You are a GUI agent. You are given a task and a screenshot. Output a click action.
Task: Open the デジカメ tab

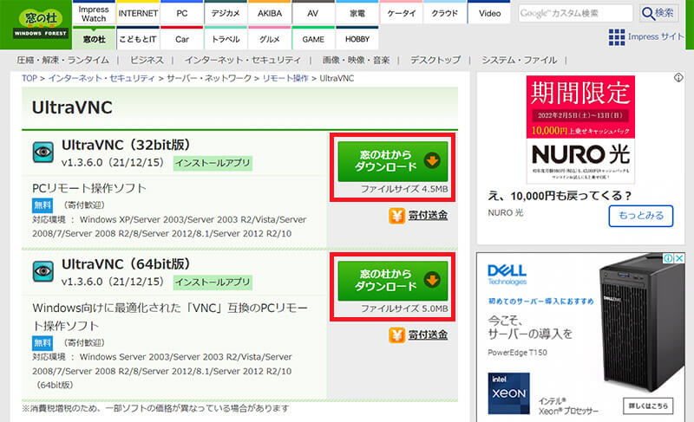pyautogui.click(x=226, y=13)
